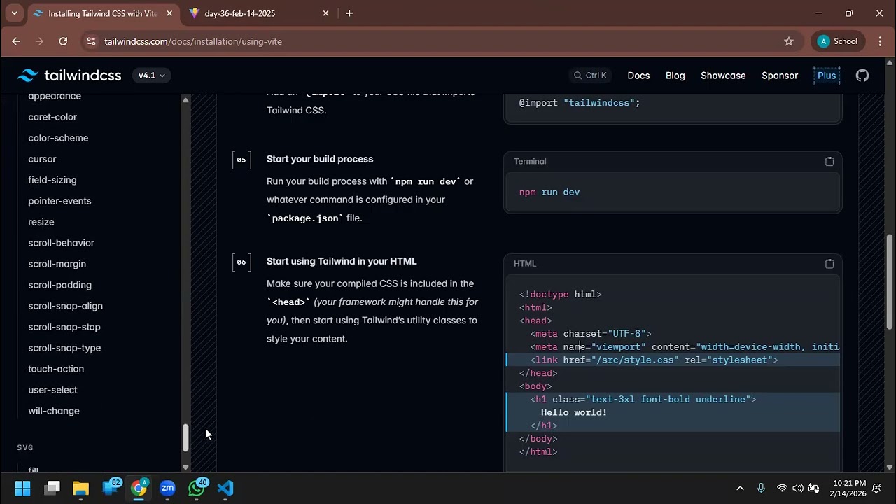Open Task View in the taskbar
Viewport: 896px width, 504px height.
(52, 489)
